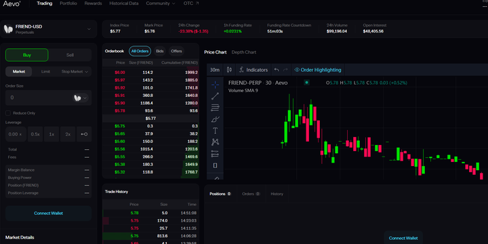The height and width of the screenshot is (244, 488).
Task: Click the green status dot in chart legend
Action: pos(306,83)
